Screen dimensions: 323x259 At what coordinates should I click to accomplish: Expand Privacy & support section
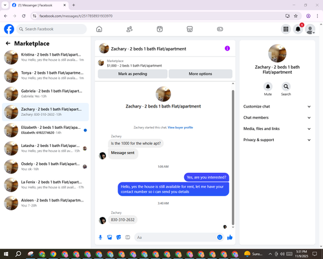click(277, 140)
